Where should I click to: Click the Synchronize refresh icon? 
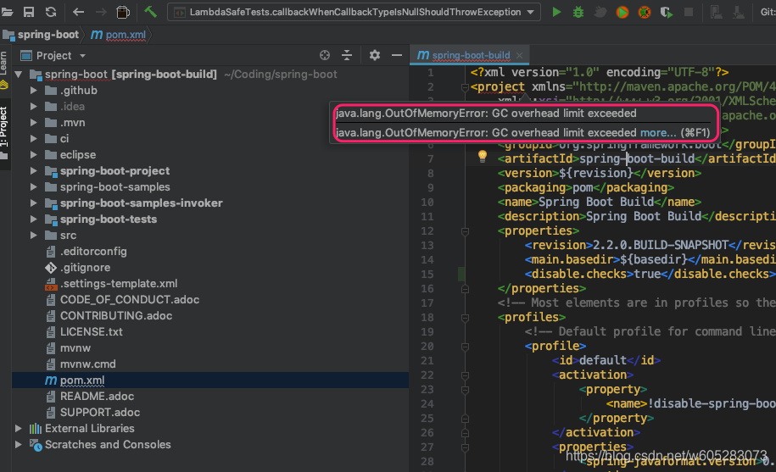point(51,12)
